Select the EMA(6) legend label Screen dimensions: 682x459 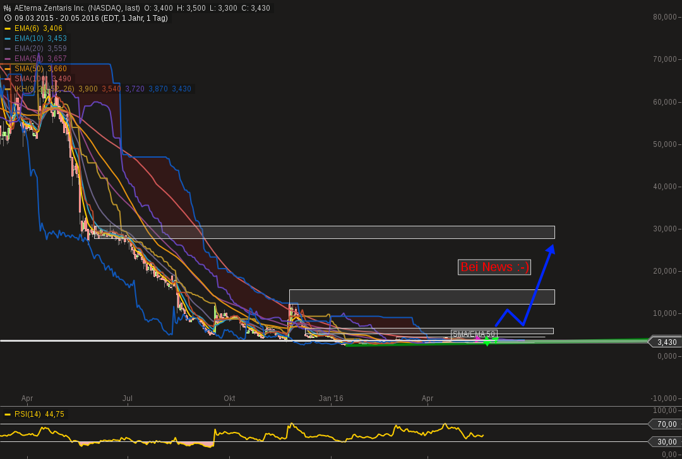click(x=27, y=28)
